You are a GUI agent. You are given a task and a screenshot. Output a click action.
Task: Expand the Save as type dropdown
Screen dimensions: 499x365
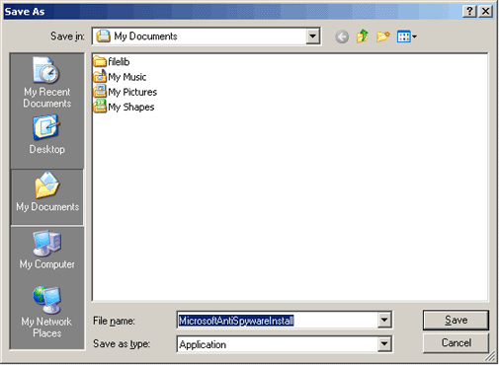[384, 344]
